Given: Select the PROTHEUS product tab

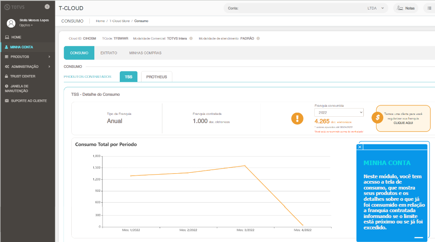Looking at the screenshot, I should (156, 76).
